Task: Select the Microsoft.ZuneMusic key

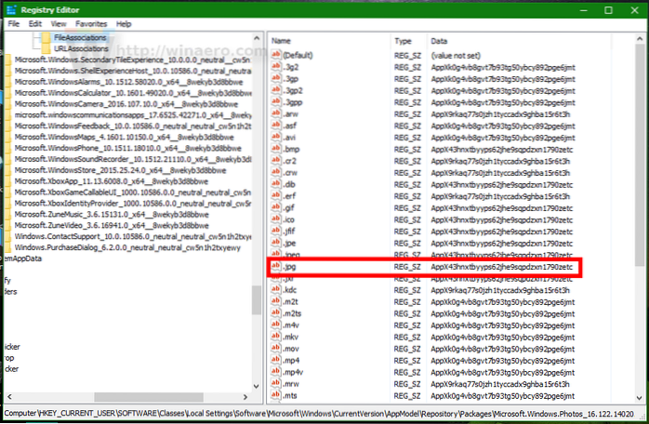Action: tap(104, 214)
